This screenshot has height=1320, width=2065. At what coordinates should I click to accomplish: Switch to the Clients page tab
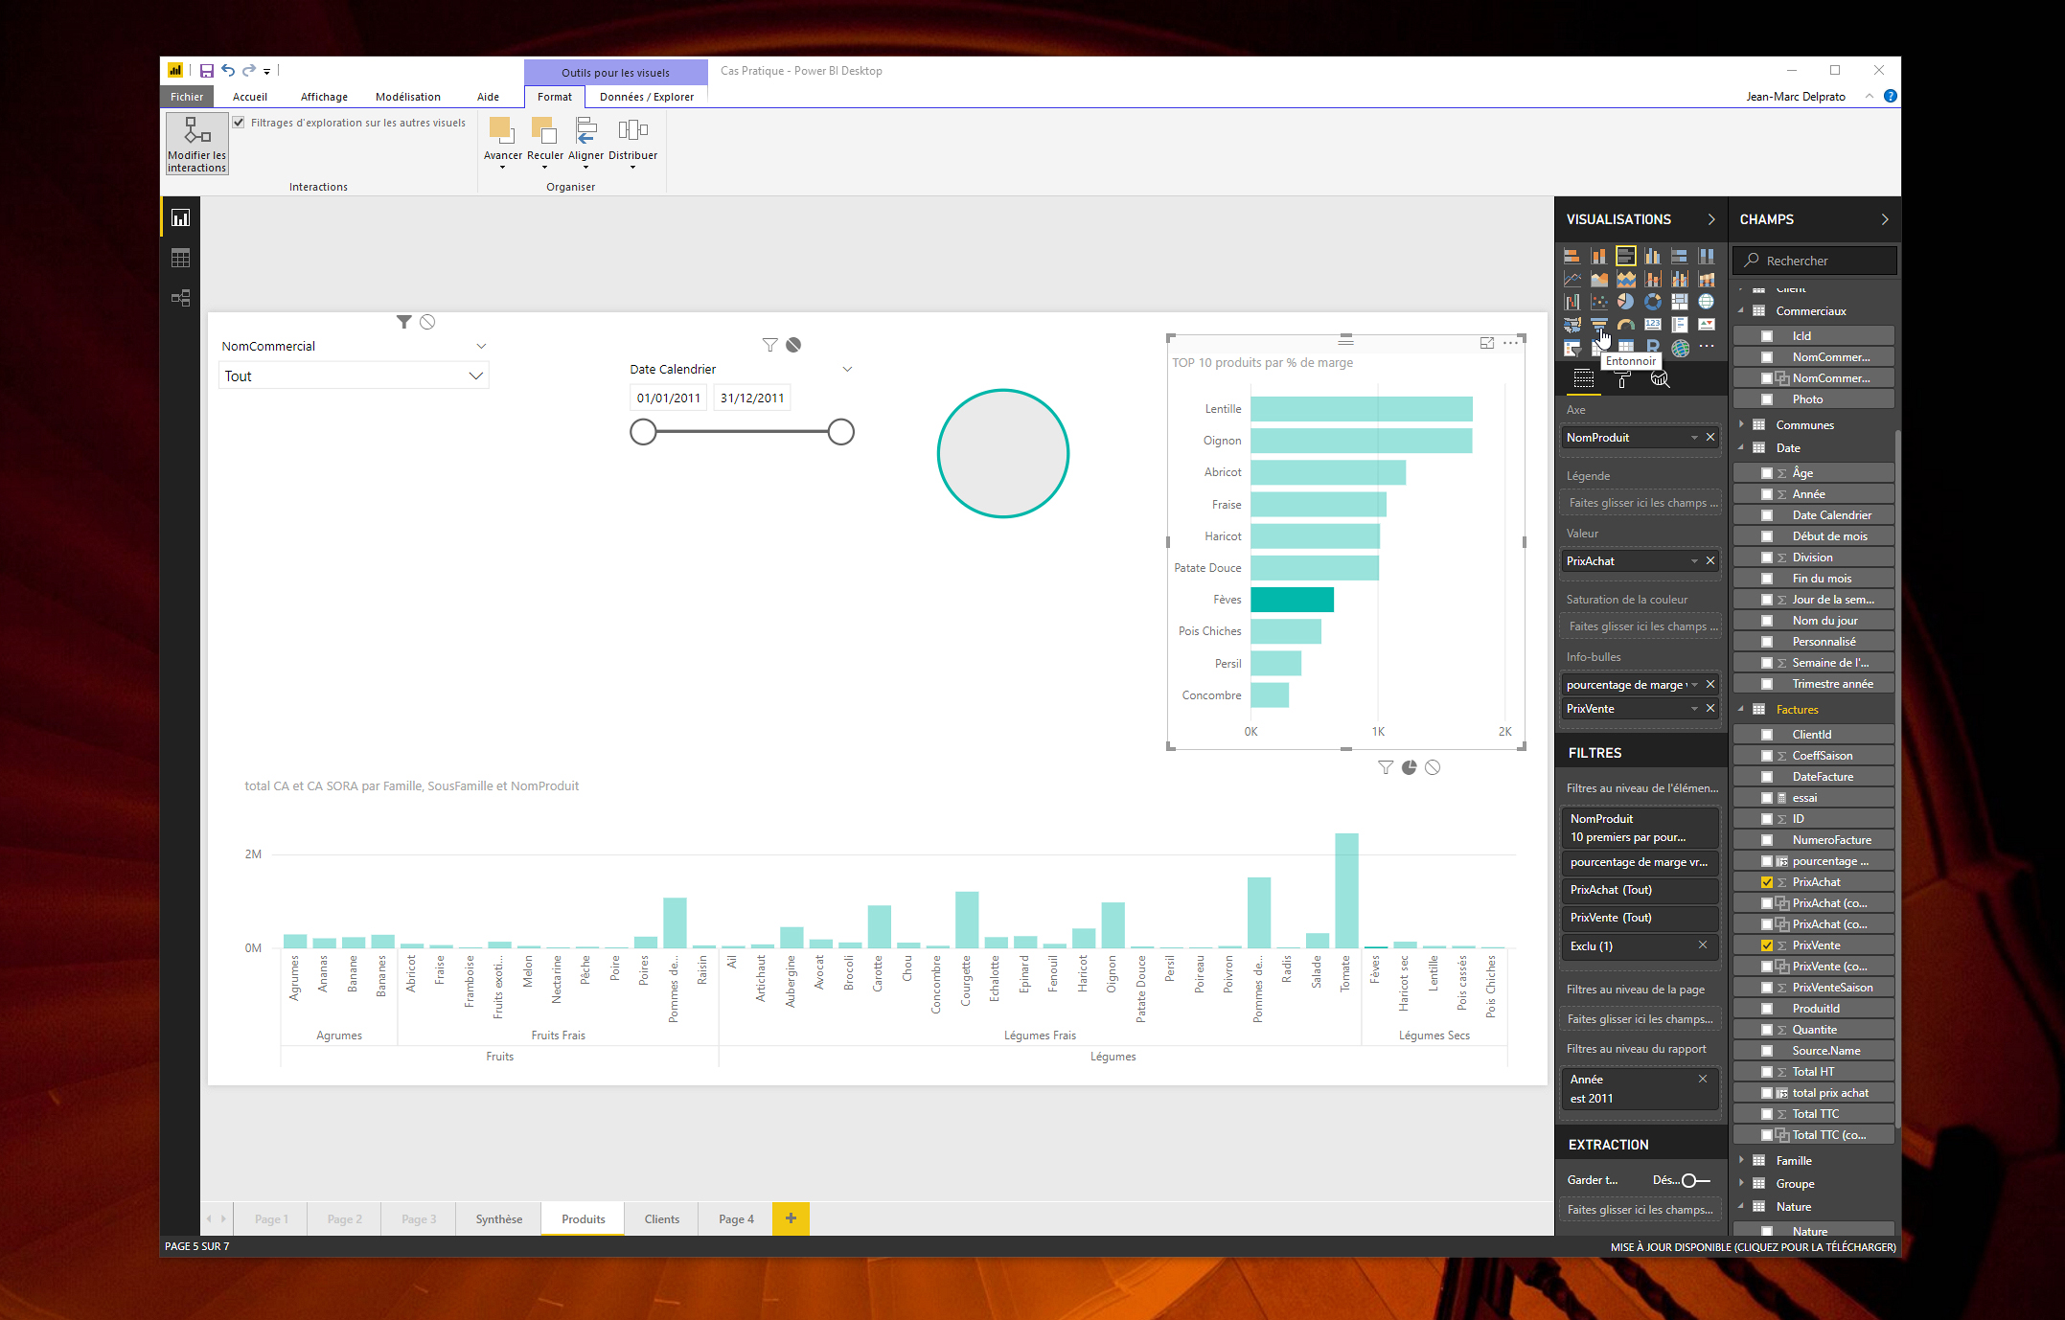coord(661,1219)
